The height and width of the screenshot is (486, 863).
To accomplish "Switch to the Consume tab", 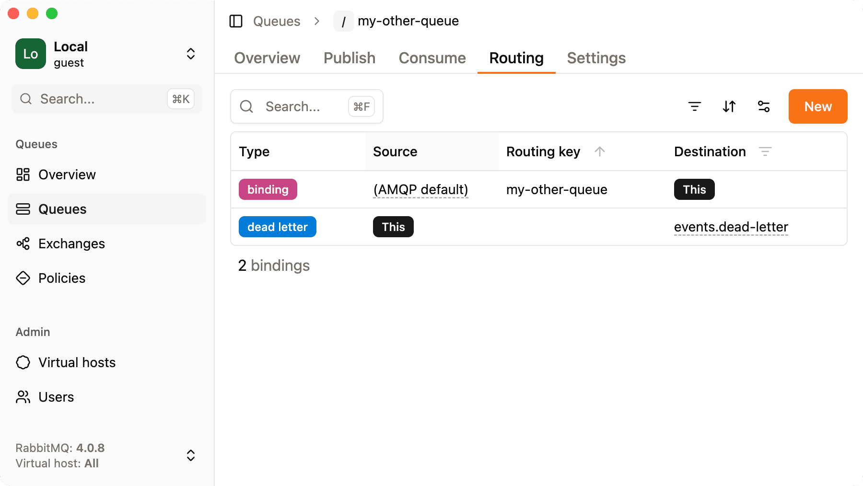I will (x=432, y=58).
